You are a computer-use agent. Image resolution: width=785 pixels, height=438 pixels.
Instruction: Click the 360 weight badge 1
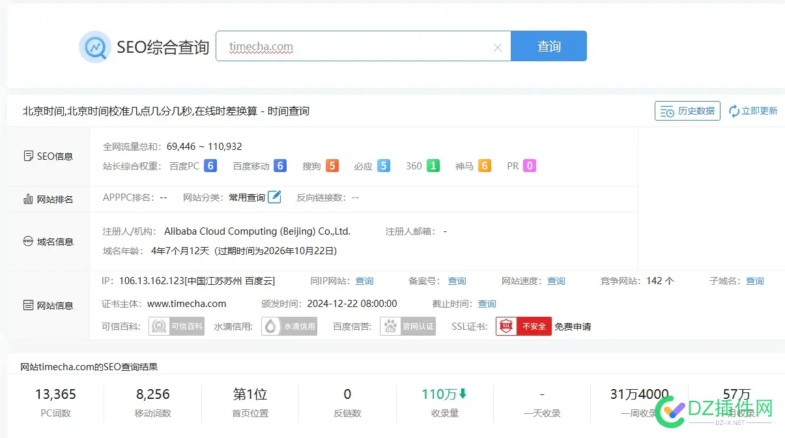click(x=433, y=166)
